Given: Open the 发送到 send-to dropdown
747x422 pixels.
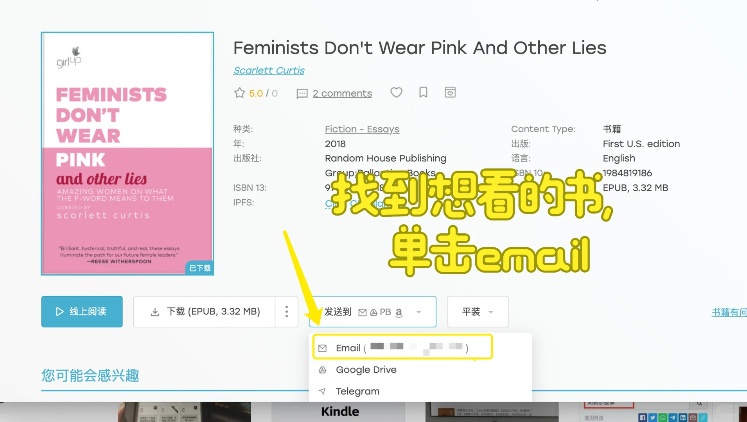Looking at the screenshot, I should coord(372,312).
